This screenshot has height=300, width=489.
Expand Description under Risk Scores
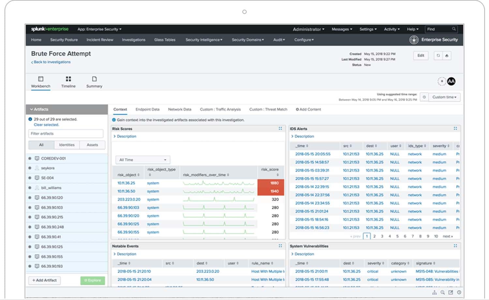(x=125, y=136)
